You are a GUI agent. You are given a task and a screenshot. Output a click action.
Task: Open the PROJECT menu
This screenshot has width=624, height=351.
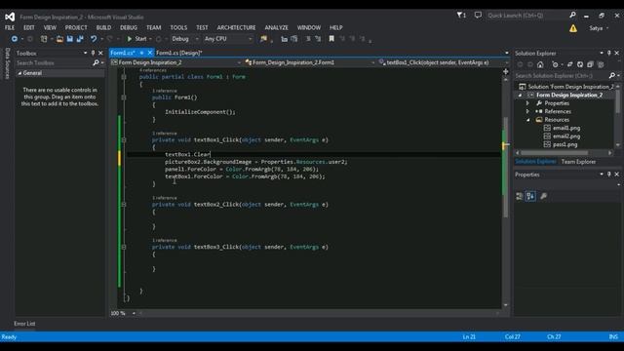(76, 27)
